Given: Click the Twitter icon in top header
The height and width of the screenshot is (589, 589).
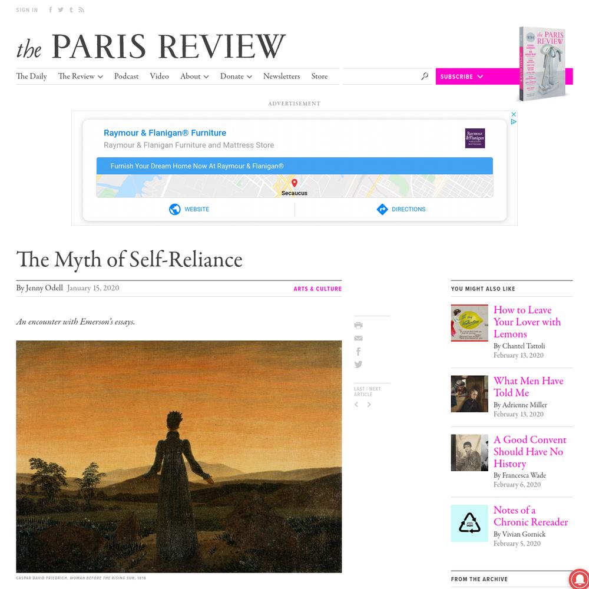Looking at the screenshot, I should tap(61, 10).
